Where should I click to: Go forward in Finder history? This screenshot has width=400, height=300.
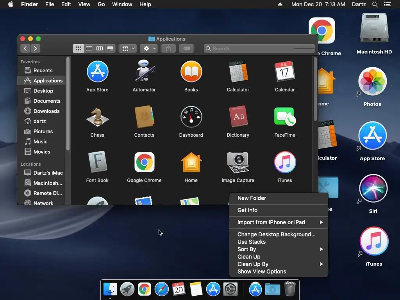click(x=36, y=48)
